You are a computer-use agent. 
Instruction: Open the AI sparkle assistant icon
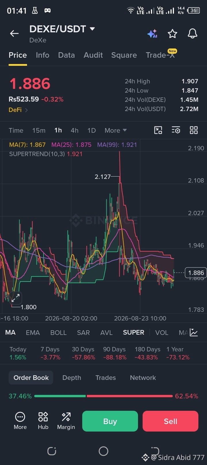click(x=152, y=34)
